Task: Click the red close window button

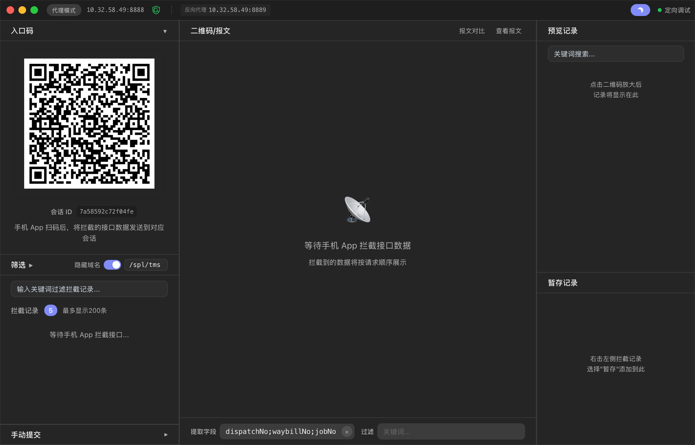Action: click(10, 10)
